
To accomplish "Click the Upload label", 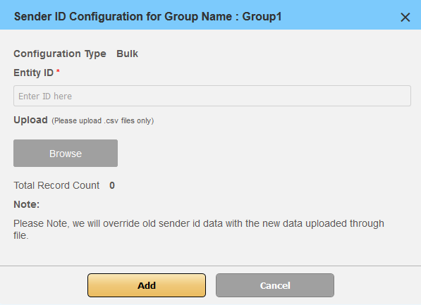I will point(30,120).
